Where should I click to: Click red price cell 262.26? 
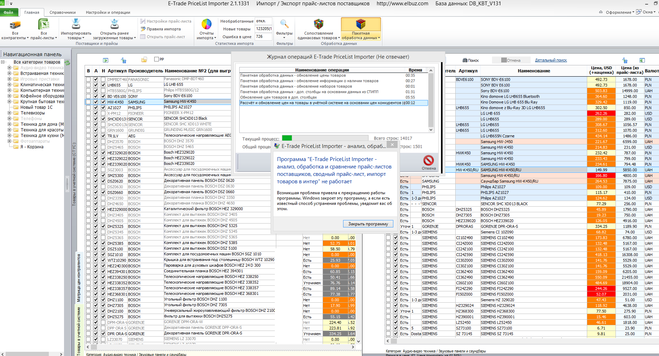(601, 113)
